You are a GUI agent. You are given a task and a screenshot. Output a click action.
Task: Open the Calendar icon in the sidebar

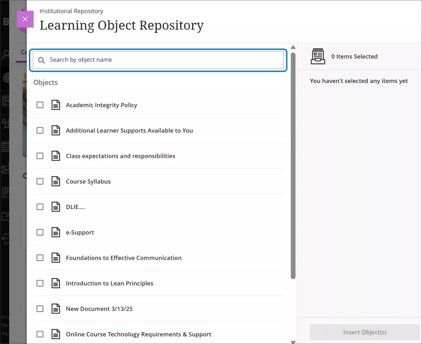[6, 147]
